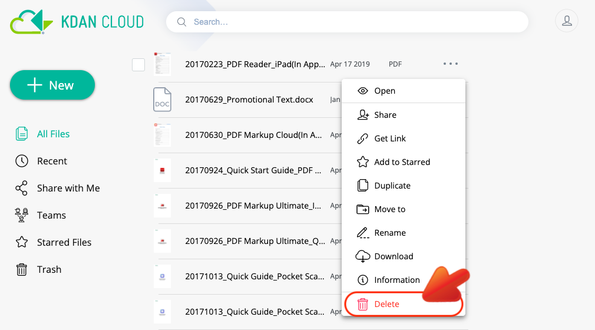Choose Open in the context menu
Viewport: 595px width, 330px height.
404,91
